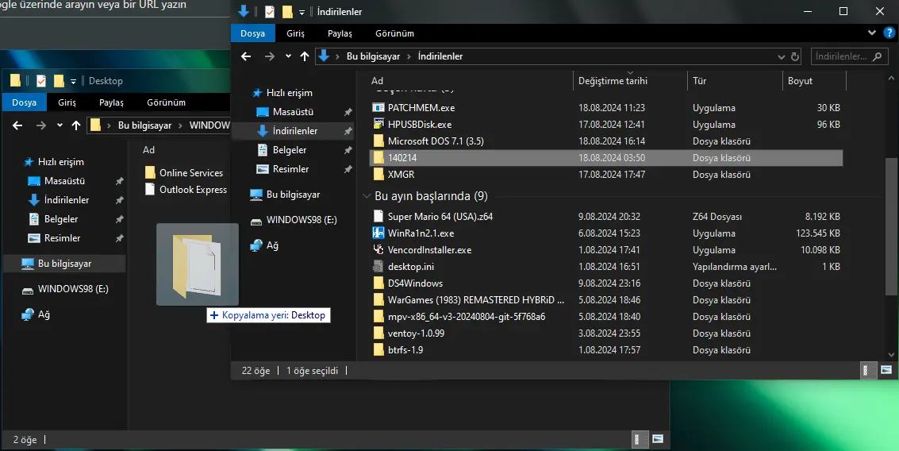This screenshot has width=899, height=451.
Task: Expand the ribbon in İndirilenler window
Action: pyautogui.click(x=871, y=33)
